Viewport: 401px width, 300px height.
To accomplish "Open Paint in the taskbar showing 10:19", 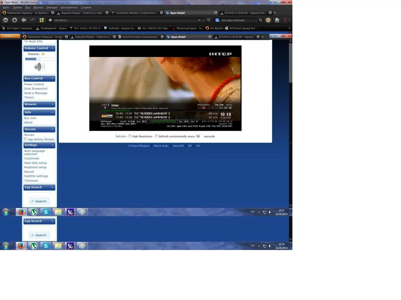I will coord(82,246).
